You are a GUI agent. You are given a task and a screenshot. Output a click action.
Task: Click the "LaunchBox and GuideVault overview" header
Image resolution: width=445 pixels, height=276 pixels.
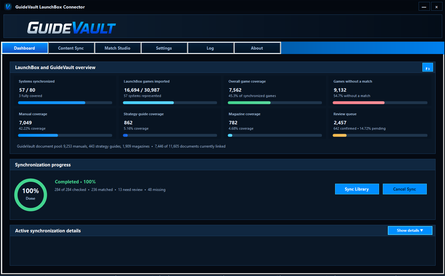click(55, 68)
